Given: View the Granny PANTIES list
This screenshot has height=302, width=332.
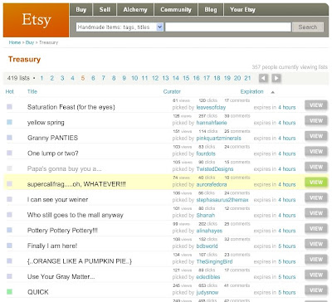Looking at the screenshot, I should (x=316, y=136).
